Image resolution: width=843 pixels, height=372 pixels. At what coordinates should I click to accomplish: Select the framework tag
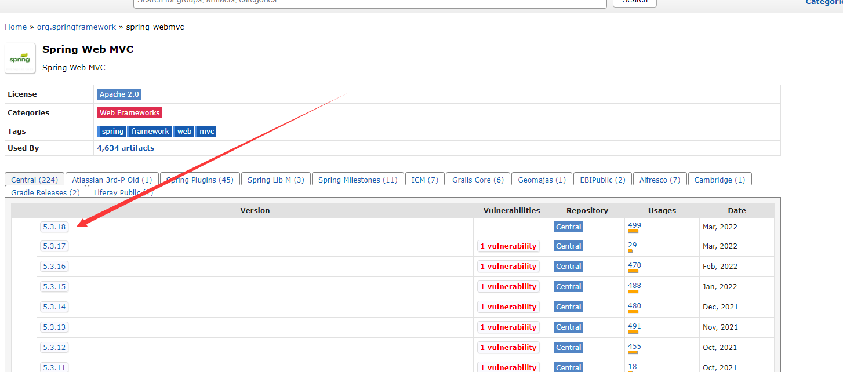(150, 132)
